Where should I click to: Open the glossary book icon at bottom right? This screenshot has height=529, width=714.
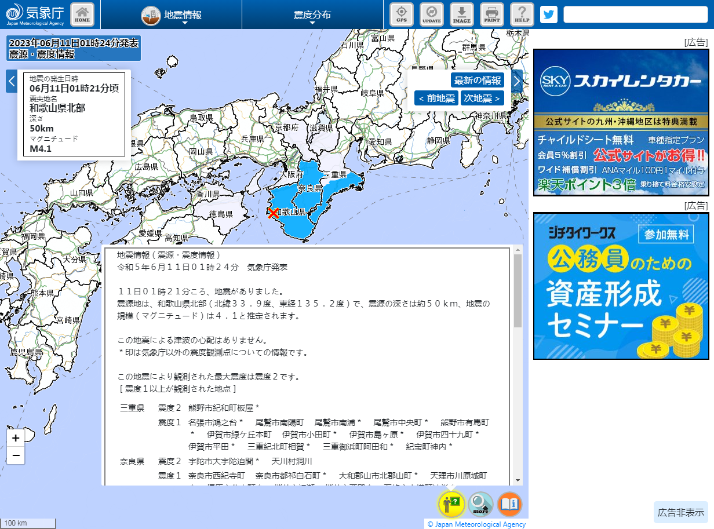509,504
